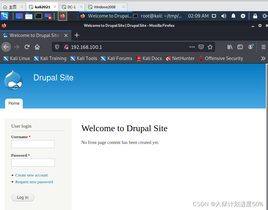Launch the terminal emulator from panel
The width and height of the screenshot is (268, 210).
pyautogui.click(x=38, y=16)
